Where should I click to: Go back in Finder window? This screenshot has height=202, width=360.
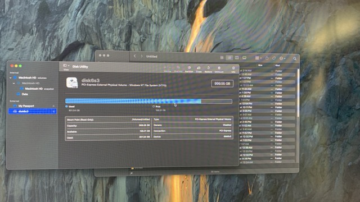click(135, 56)
